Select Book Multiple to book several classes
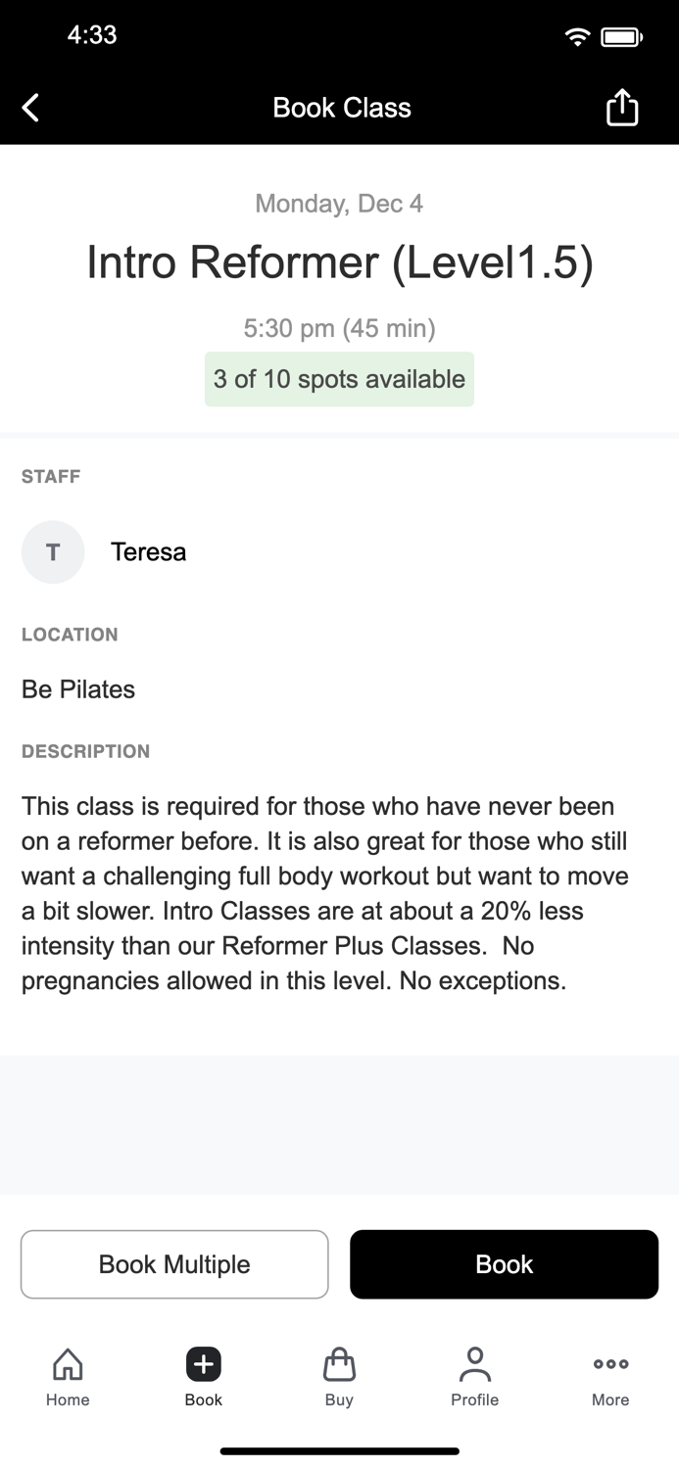Screen dimensions: 679x1469 point(174,1264)
